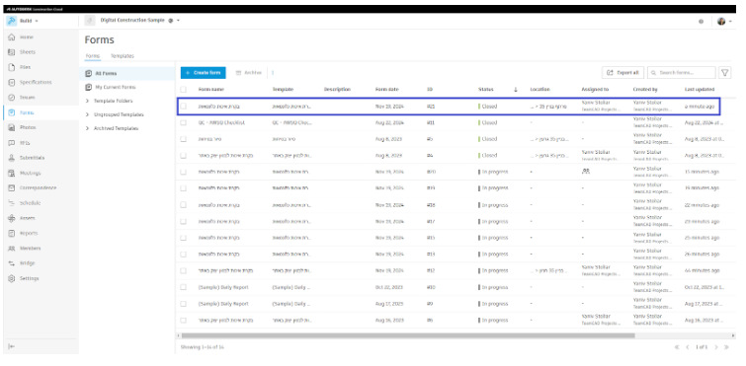Open the QC - AWSQ Checklist form
This screenshot has width=746, height=366.
click(x=221, y=122)
